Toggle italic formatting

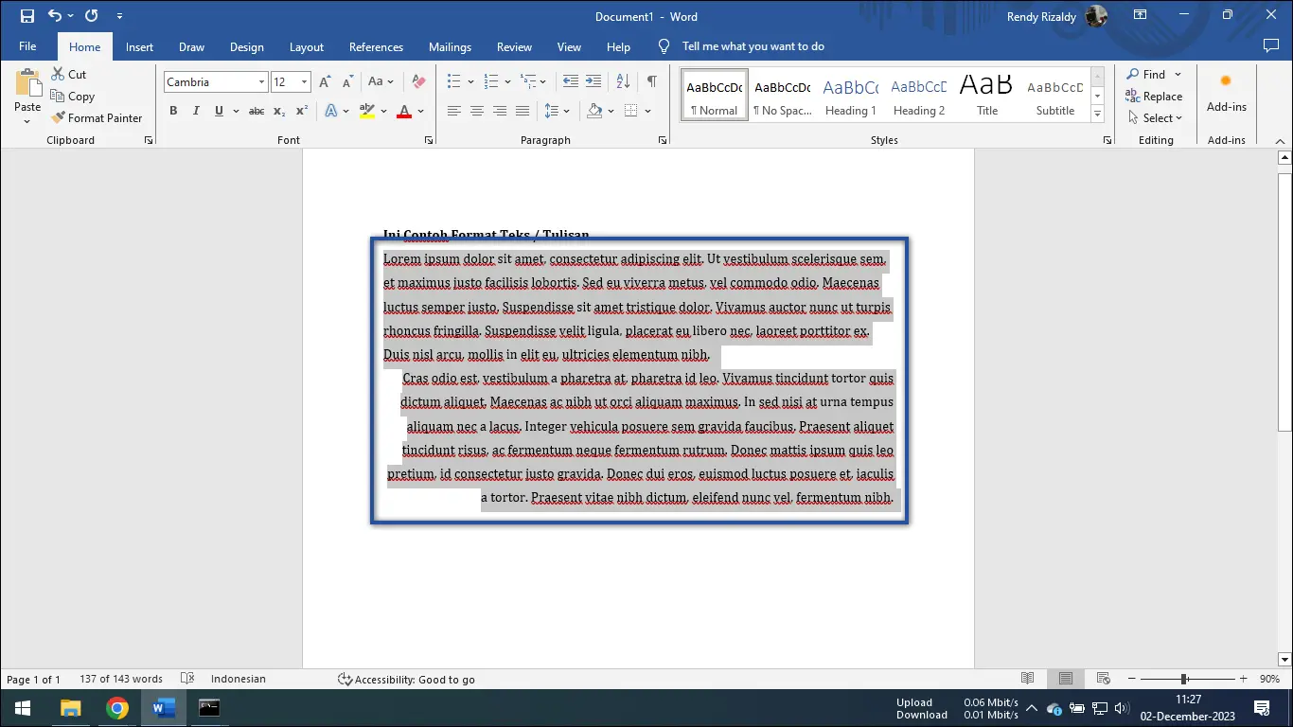pos(196,110)
